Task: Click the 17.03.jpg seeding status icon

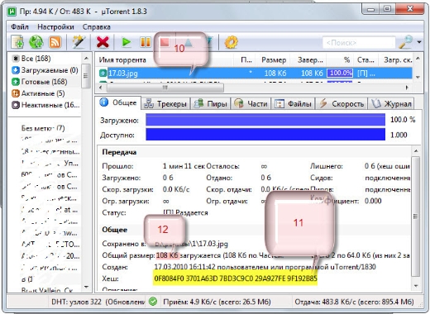Action: tap(103, 74)
